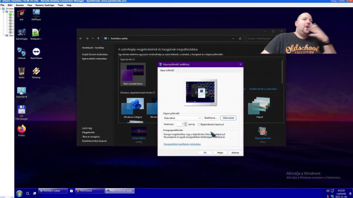Open the Asztali ikonok módosítása link

tap(95, 54)
